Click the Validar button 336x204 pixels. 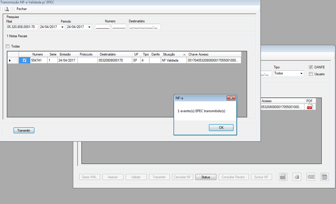point(136,177)
